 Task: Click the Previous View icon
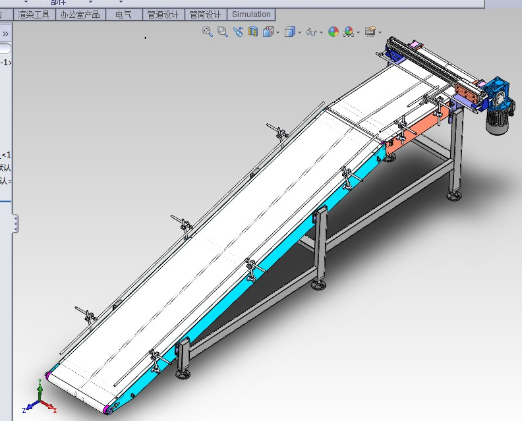pyautogui.click(x=238, y=32)
